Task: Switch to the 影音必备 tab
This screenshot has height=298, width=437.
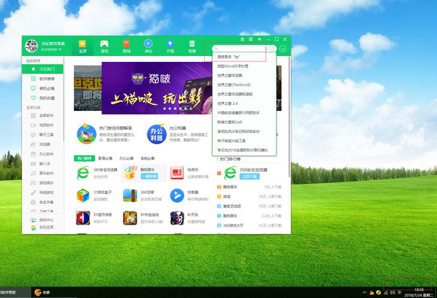Action: [x=105, y=158]
